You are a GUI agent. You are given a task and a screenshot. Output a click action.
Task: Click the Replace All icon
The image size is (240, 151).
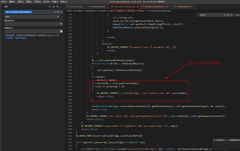pyautogui.click(x=61, y=16)
